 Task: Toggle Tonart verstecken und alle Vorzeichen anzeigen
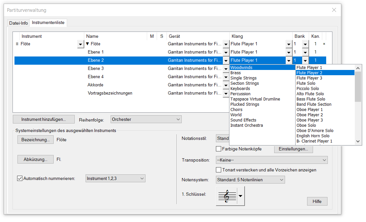click(x=219, y=170)
